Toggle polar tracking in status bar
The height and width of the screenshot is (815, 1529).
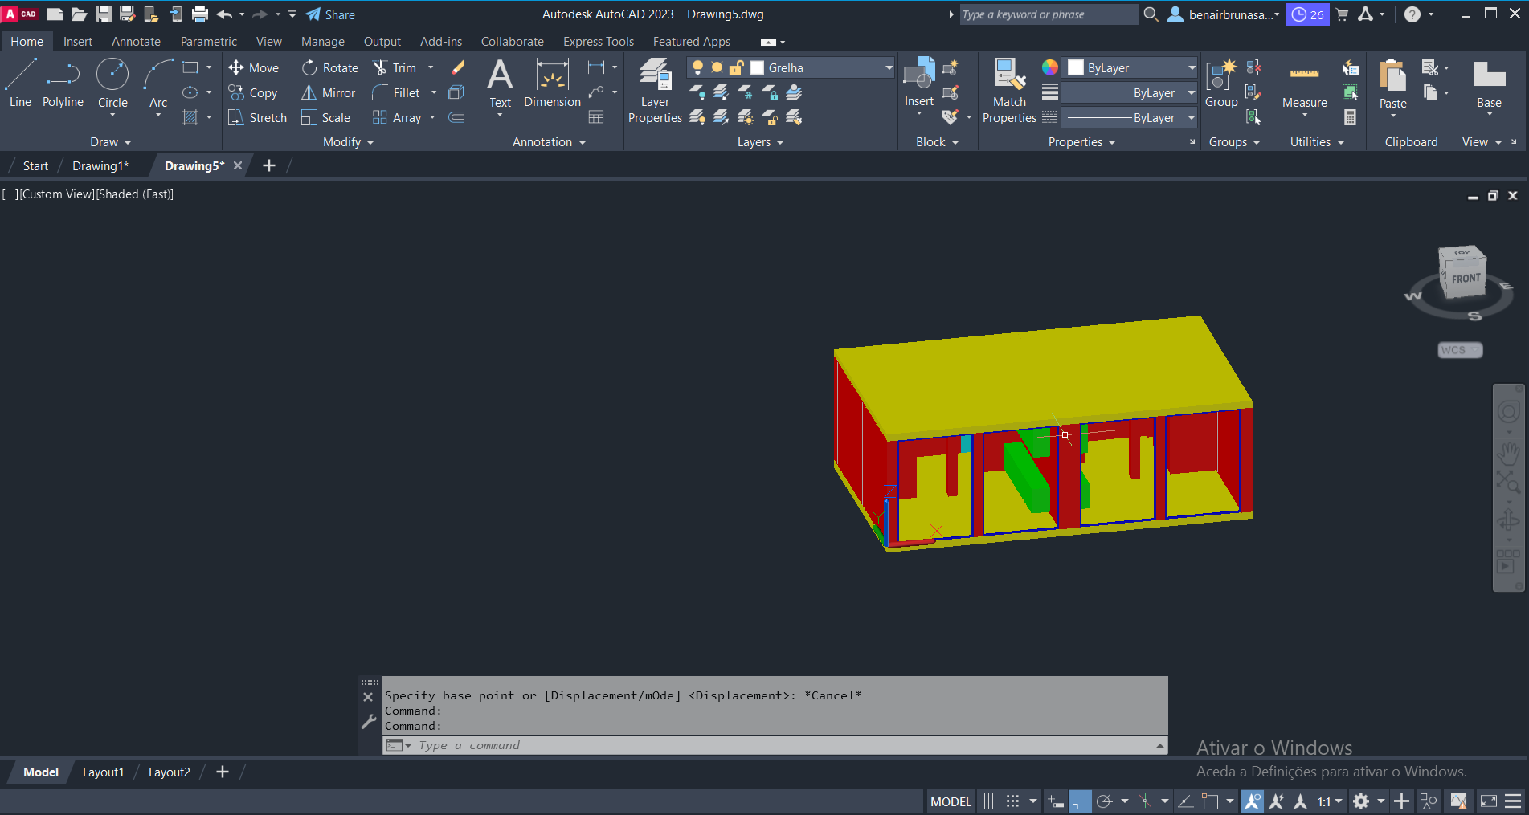pyautogui.click(x=1105, y=801)
